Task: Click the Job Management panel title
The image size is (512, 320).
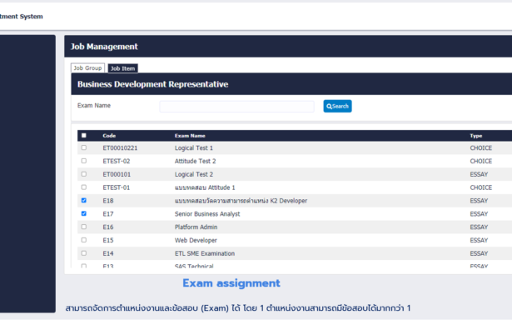Action: [x=104, y=47]
